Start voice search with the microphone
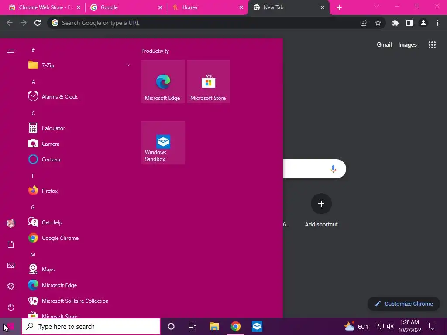The height and width of the screenshot is (335, 447). point(333,169)
